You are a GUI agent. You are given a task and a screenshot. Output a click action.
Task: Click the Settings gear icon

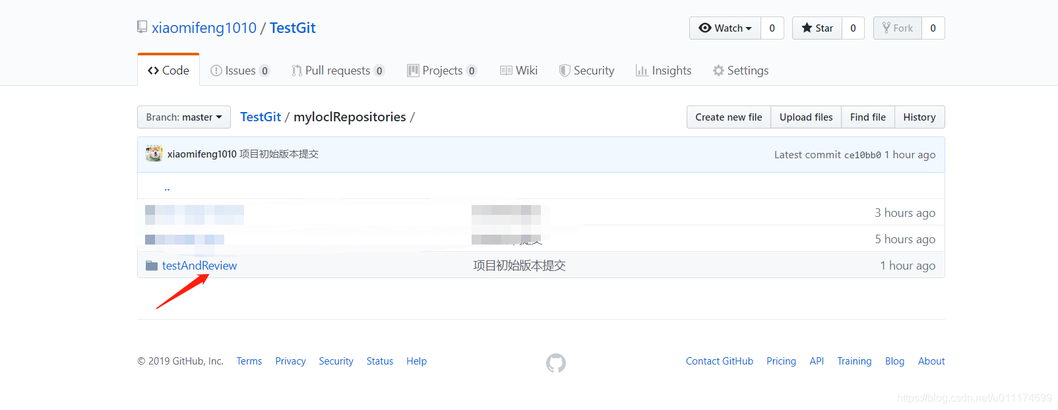[x=718, y=71]
